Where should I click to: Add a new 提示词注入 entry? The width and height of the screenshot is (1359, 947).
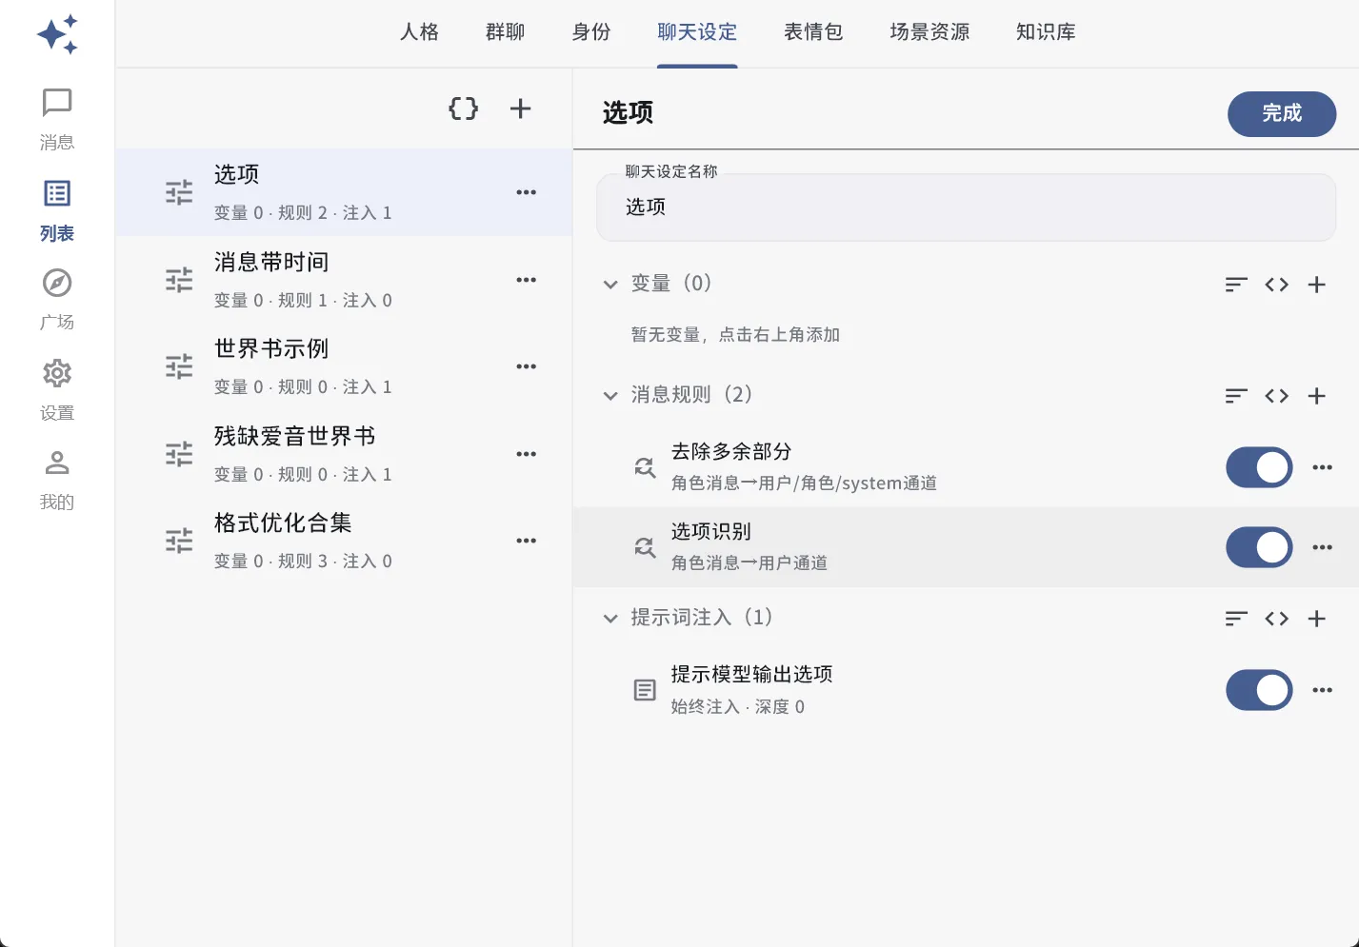tap(1317, 619)
